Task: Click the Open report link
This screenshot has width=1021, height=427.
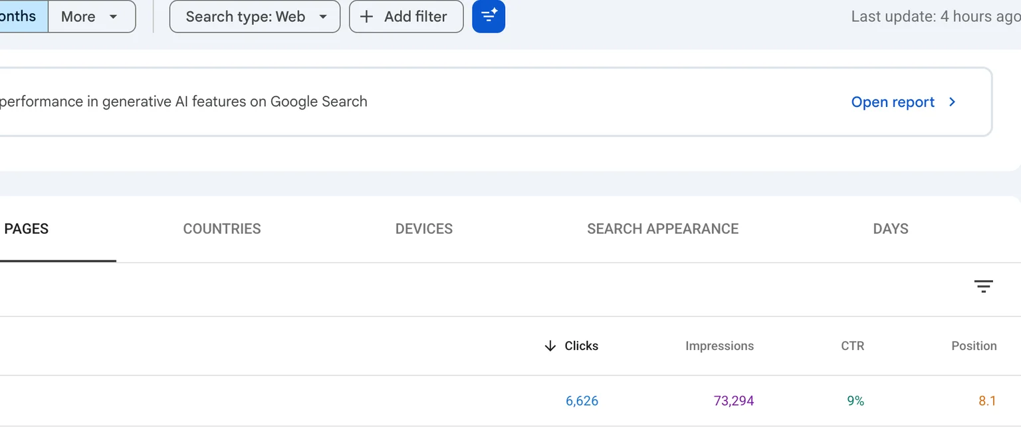Action: 903,102
